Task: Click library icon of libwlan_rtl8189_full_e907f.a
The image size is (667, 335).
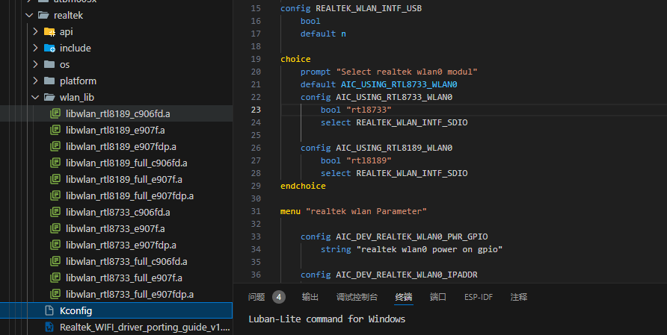Action: point(55,179)
